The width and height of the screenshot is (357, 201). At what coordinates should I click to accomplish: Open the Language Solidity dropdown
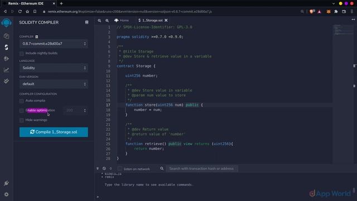54,68
